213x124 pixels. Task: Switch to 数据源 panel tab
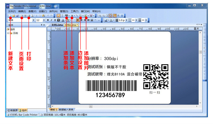point(12,111)
